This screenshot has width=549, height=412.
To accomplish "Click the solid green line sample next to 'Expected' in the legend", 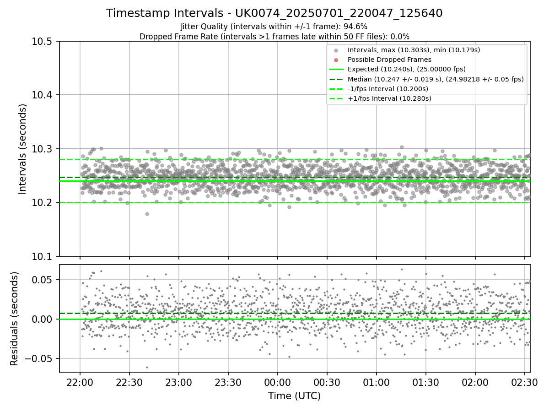I will pyautogui.click(x=336, y=70).
